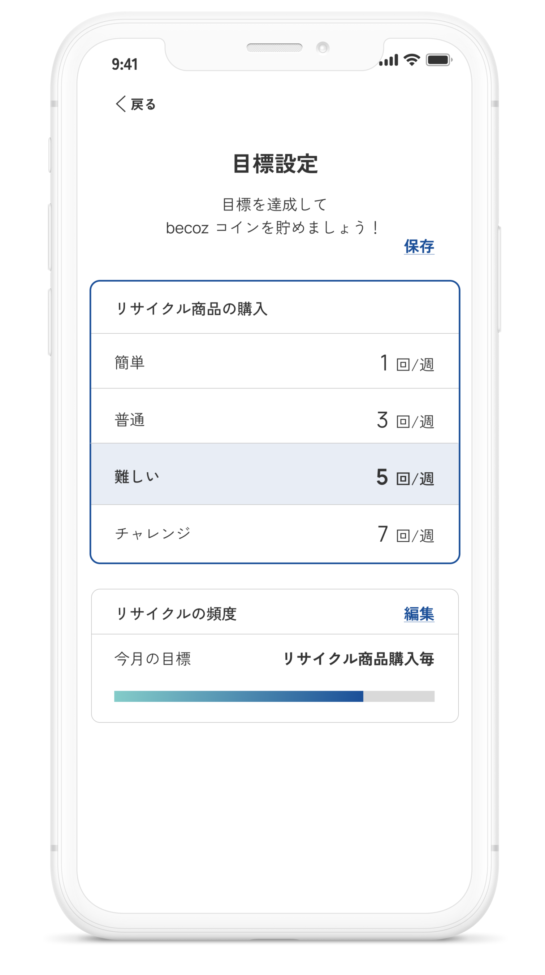
Task: Tap the リサイクルの頻度 section header
Action: 176,614
